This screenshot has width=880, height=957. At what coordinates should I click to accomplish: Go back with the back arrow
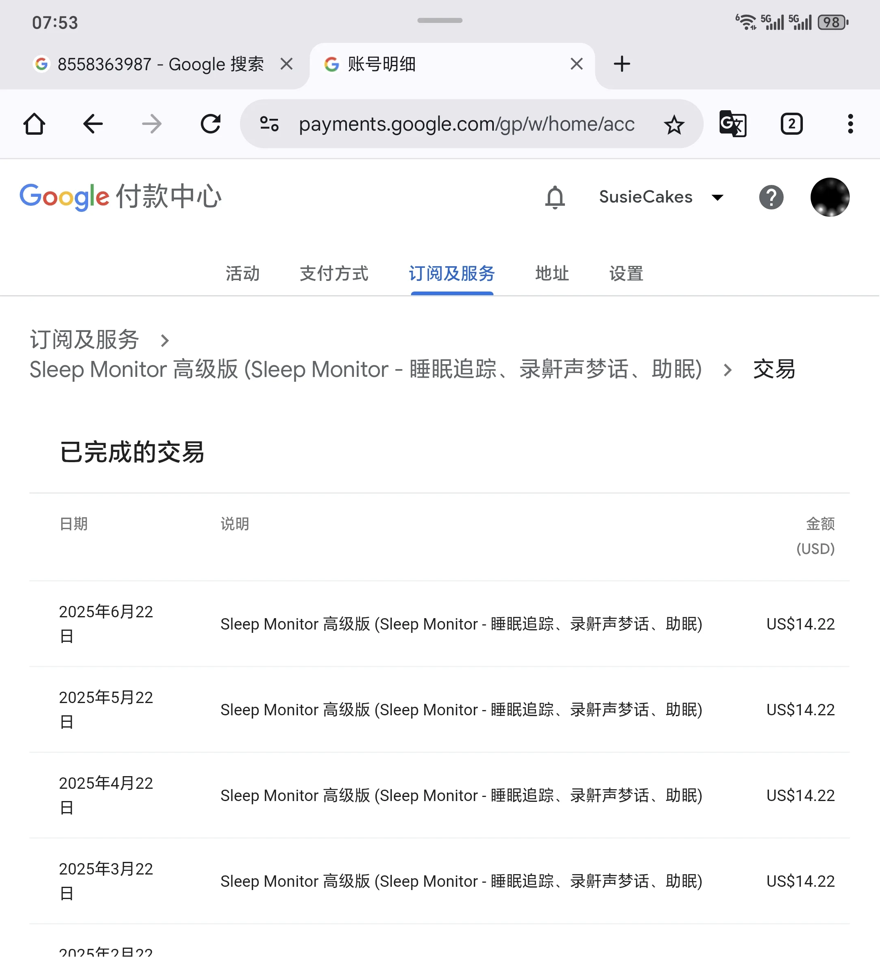click(93, 124)
